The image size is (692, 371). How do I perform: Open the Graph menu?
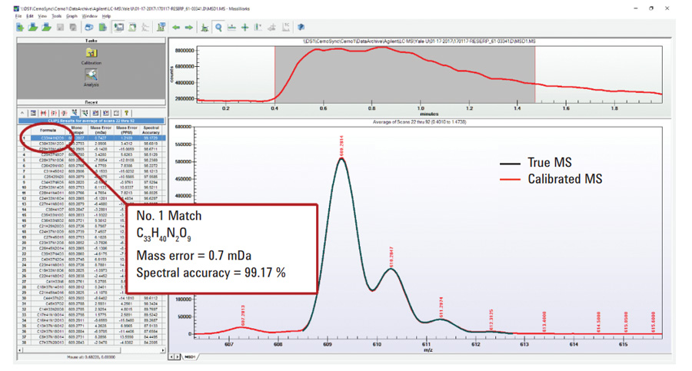[x=72, y=15]
